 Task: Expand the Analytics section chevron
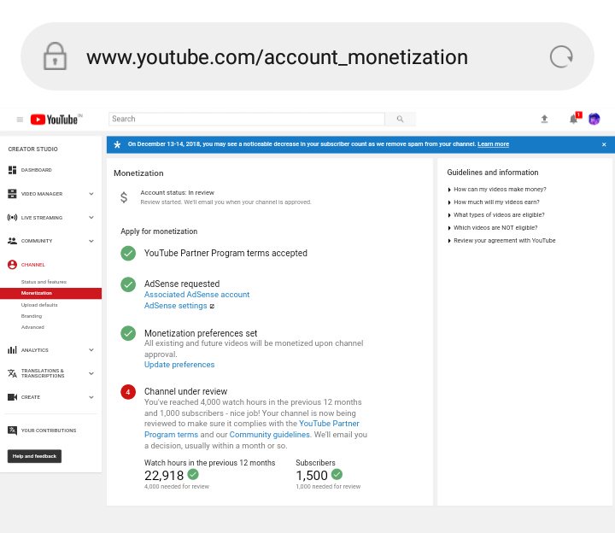pos(91,350)
